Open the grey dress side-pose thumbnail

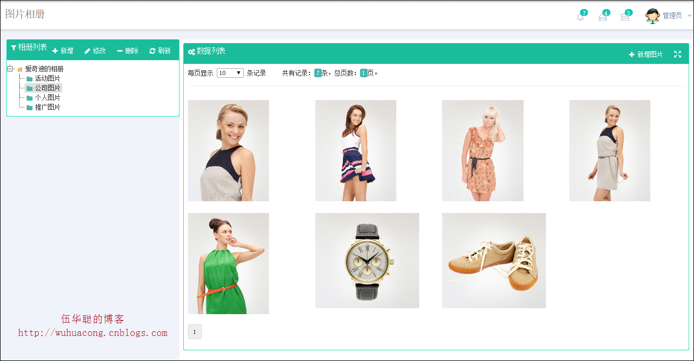(x=610, y=151)
